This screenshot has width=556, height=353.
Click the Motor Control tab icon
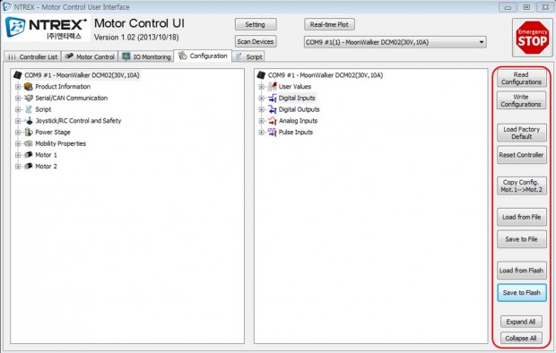point(70,56)
